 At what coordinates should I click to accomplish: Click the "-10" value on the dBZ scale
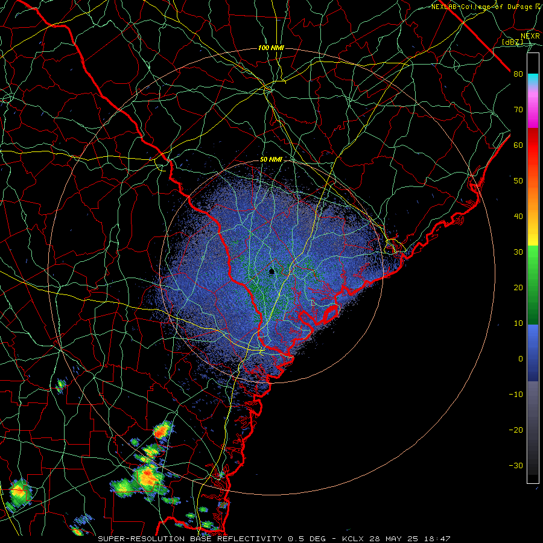pos(516,395)
